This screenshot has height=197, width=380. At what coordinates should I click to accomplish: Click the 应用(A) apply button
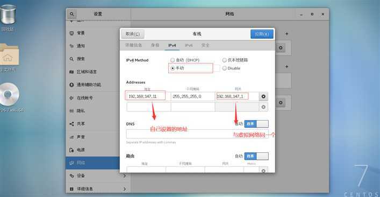click(x=262, y=34)
